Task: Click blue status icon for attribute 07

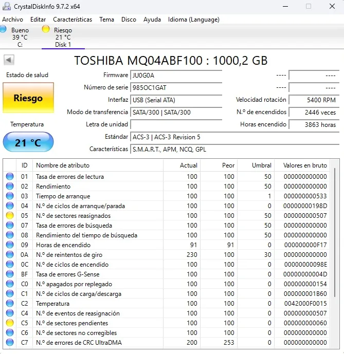Action: 10,225
